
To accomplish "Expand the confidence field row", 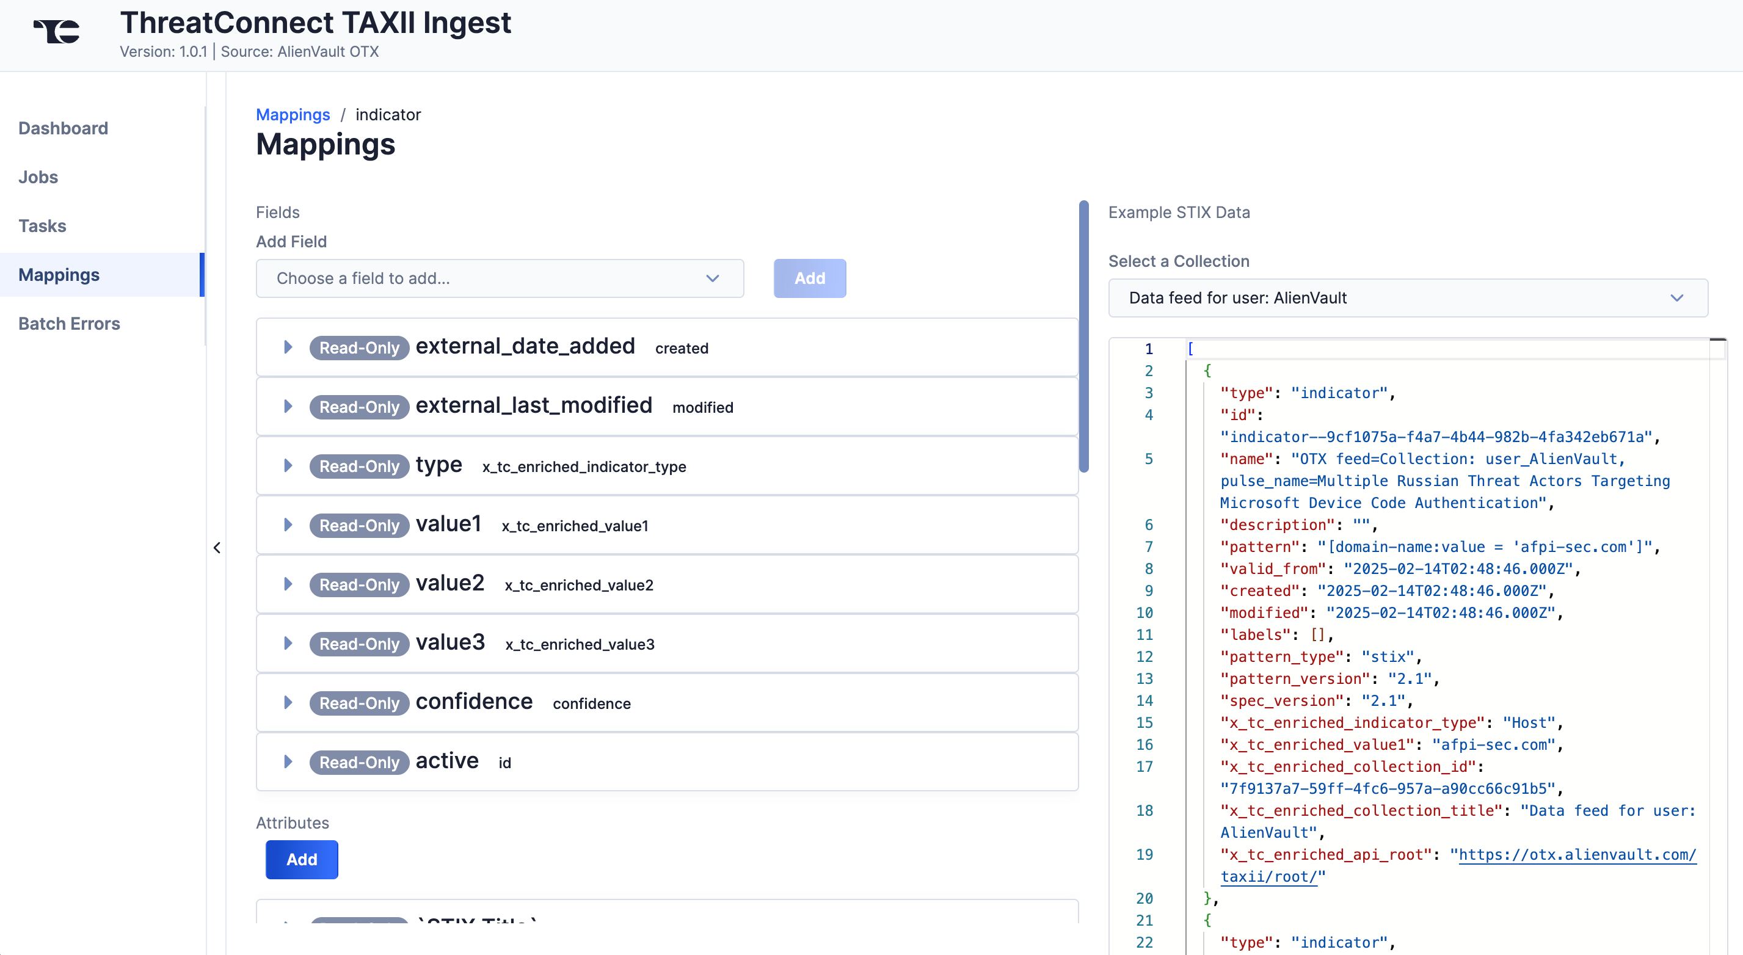I will pyautogui.click(x=288, y=703).
